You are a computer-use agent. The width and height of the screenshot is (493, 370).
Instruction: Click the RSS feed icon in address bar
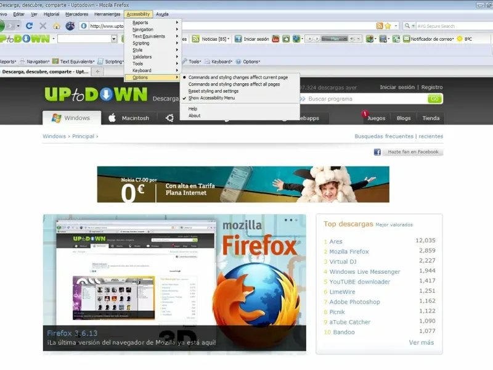[x=380, y=26]
